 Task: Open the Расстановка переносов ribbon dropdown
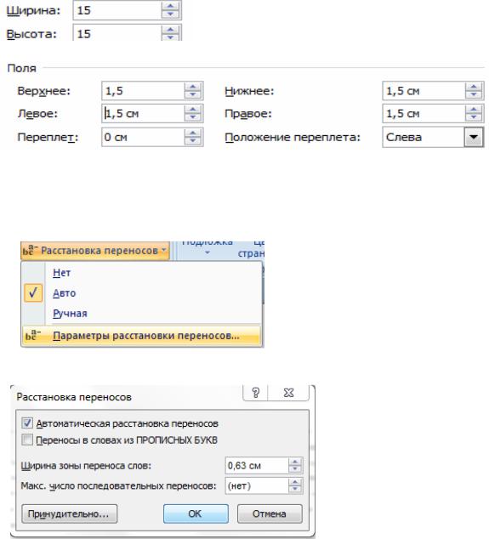click(95, 251)
